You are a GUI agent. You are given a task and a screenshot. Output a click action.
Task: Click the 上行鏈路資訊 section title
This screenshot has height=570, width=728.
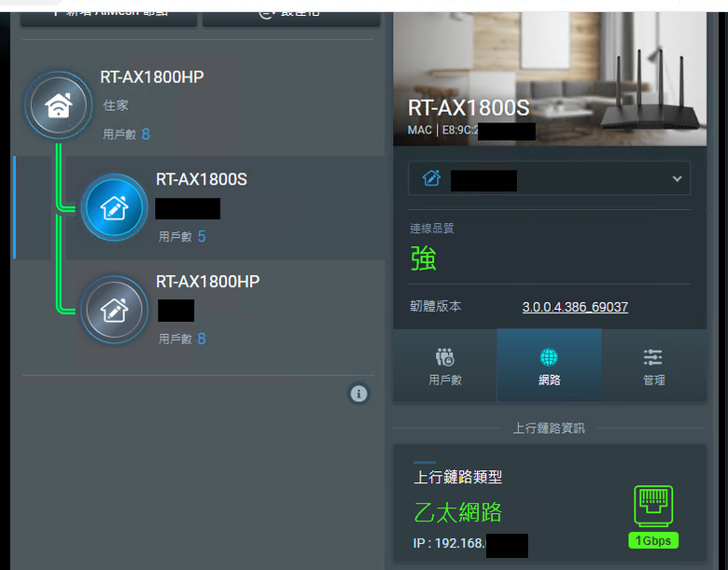pos(549,428)
